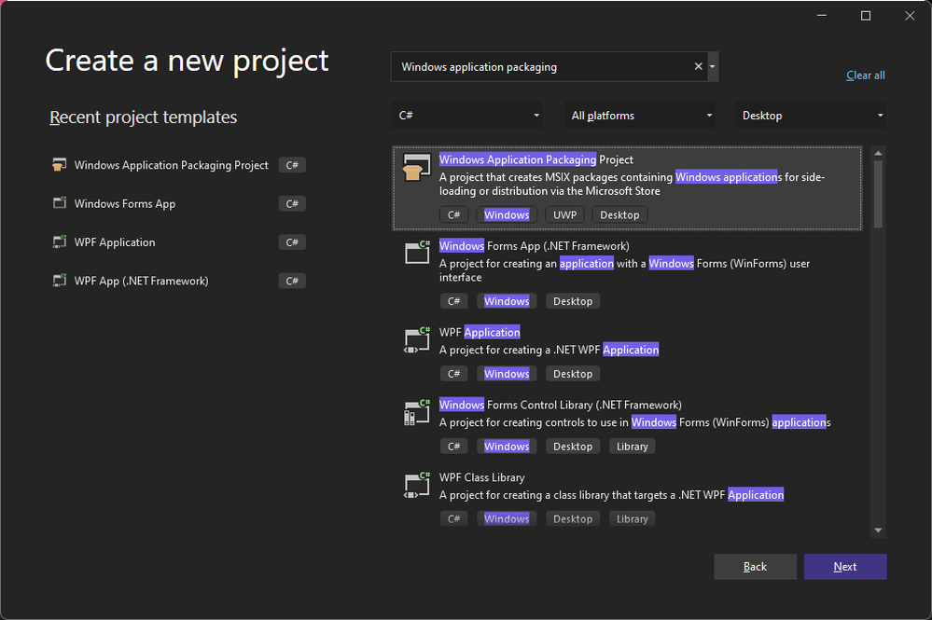
Task: Click the WPF Application template icon in results
Action: tap(416, 338)
